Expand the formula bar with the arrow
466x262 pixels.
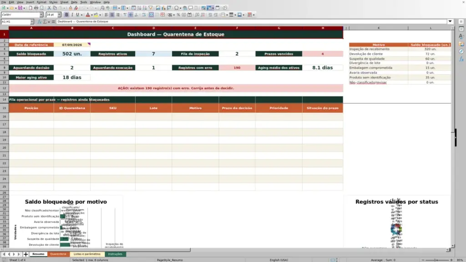coord(450,22)
